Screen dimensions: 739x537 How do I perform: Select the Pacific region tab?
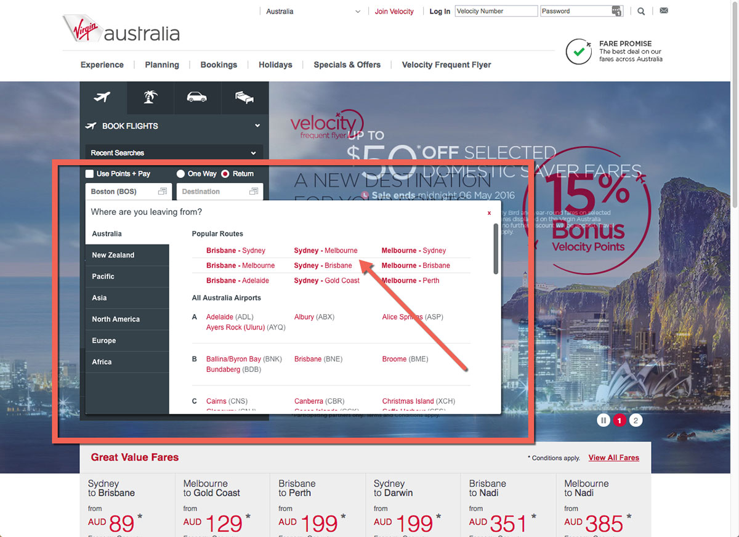pyautogui.click(x=127, y=277)
